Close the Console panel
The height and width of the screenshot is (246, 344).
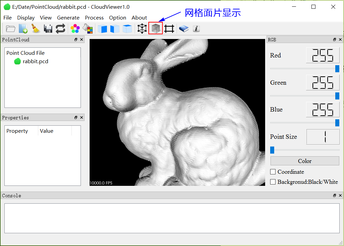[340, 196]
